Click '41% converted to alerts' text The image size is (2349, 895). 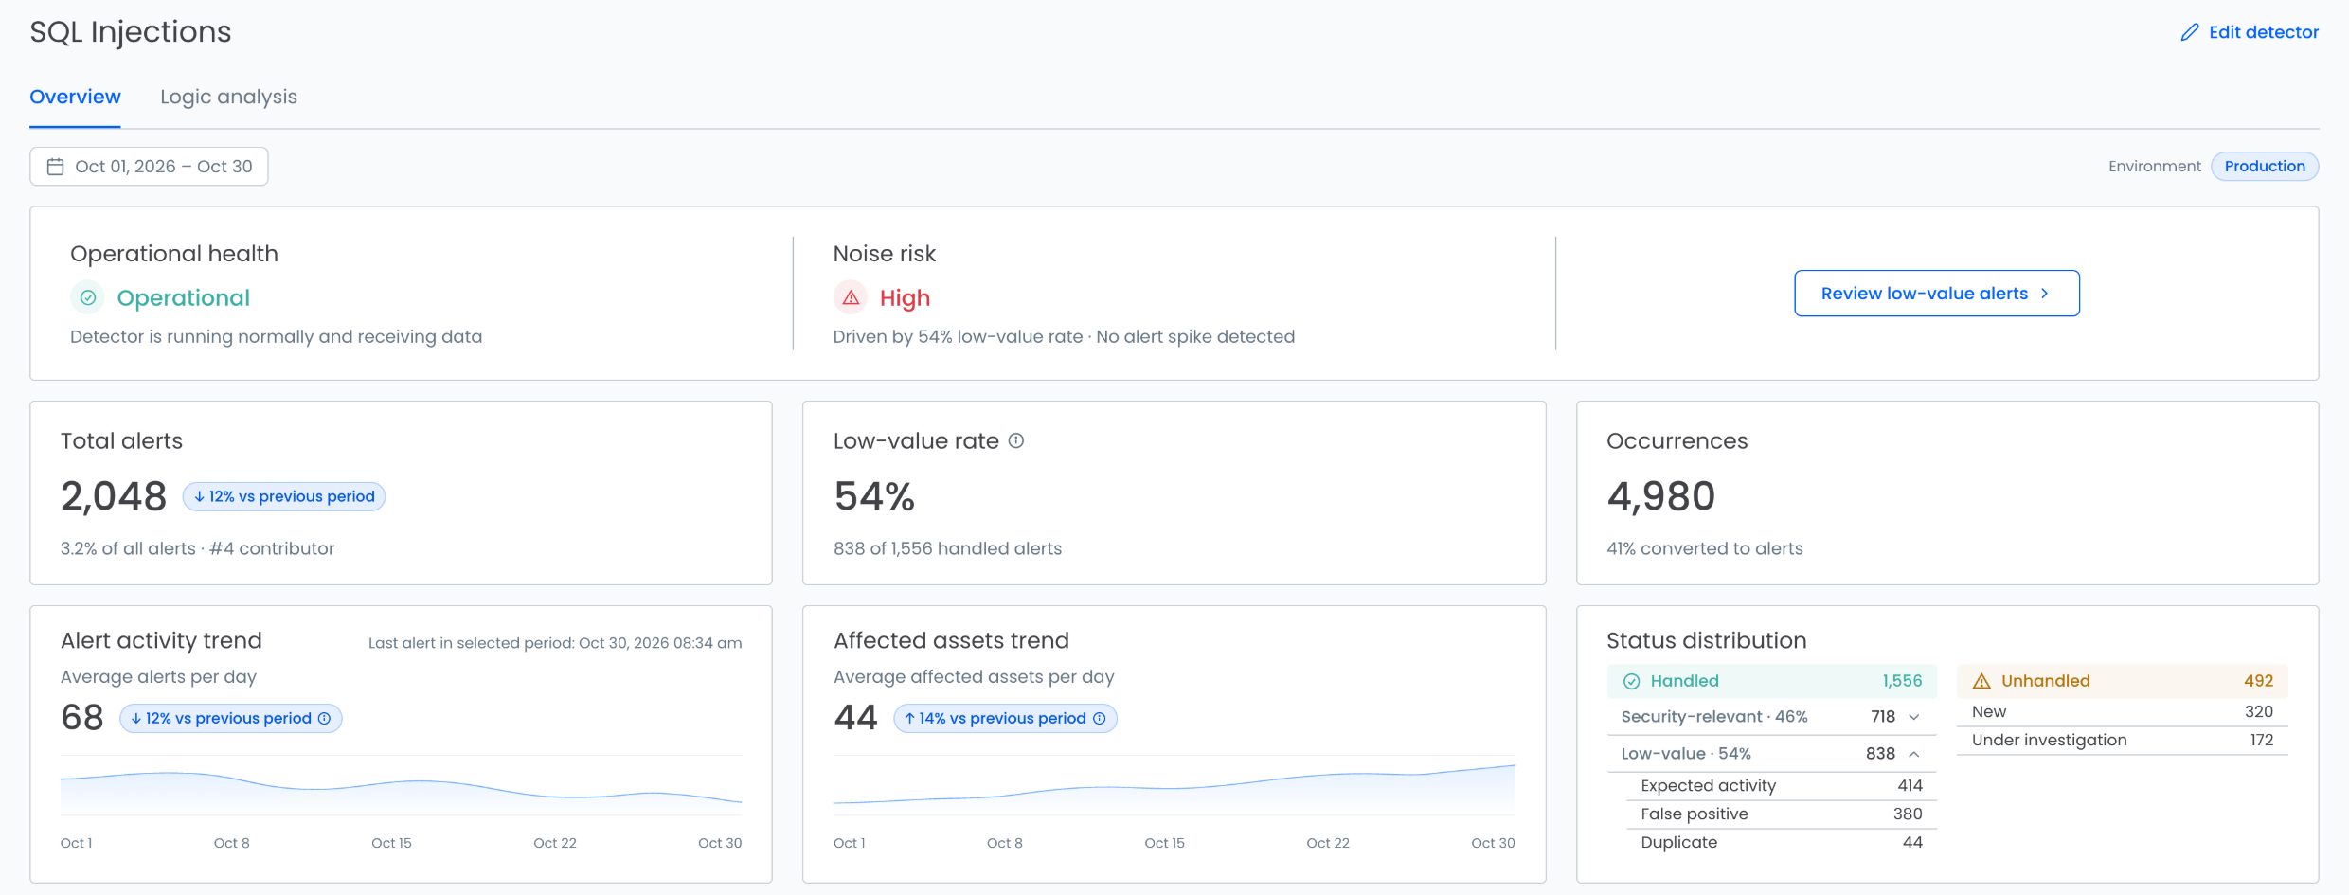pyautogui.click(x=1705, y=549)
